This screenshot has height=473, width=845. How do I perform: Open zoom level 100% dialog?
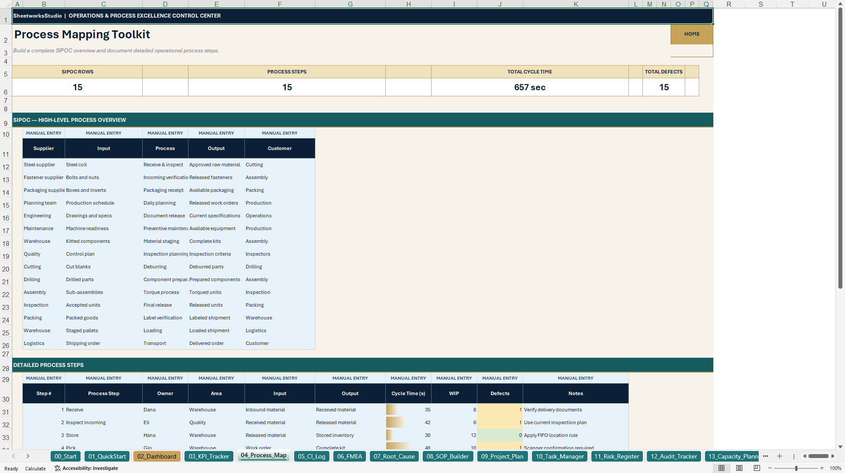coord(835,468)
